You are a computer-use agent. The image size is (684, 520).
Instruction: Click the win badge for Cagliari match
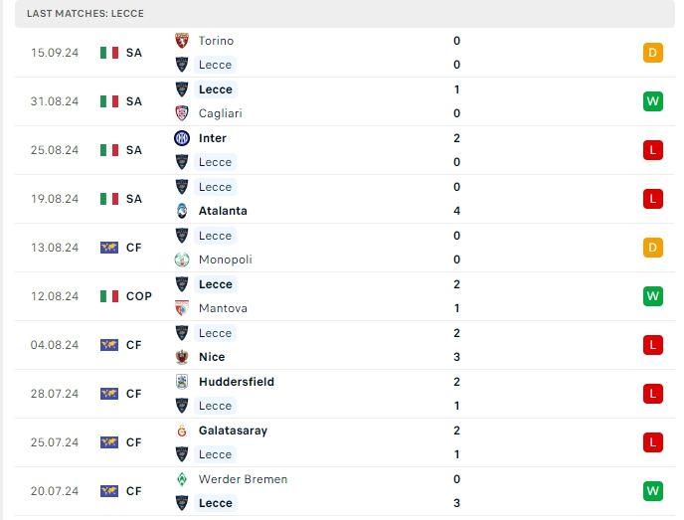[x=653, y=101]
